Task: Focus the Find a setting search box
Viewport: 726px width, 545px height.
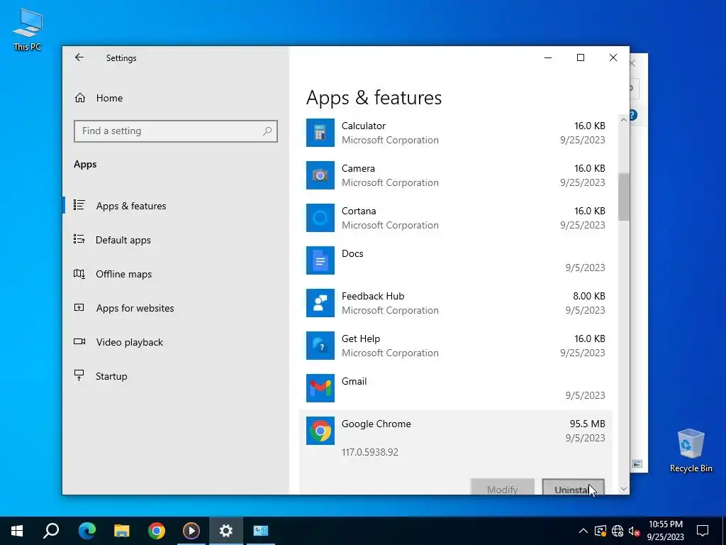Action: (176, 131)
